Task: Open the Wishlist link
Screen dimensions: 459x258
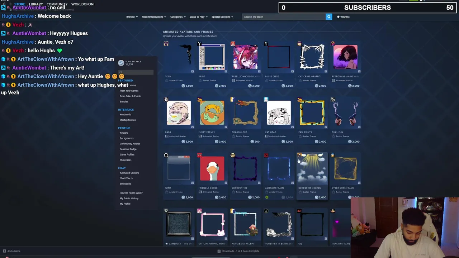Action: (x=343, y=17)
